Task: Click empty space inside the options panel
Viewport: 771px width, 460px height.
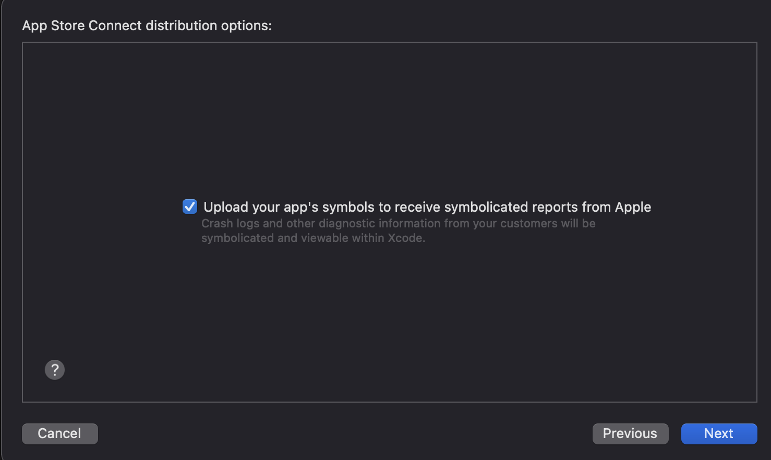Action: [x=389, y=115]
